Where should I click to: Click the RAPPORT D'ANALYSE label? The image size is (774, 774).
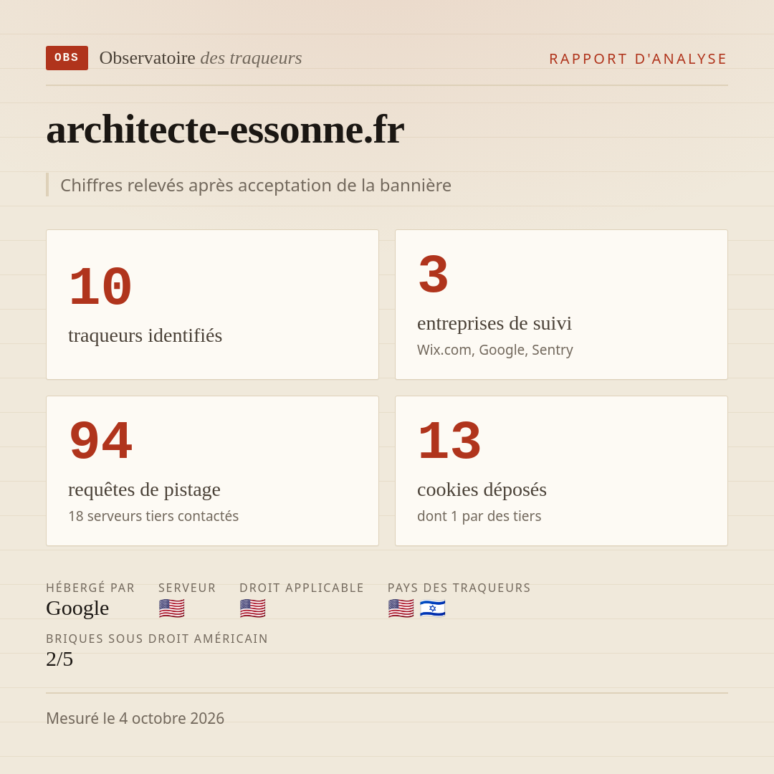[x=639, y=59]
